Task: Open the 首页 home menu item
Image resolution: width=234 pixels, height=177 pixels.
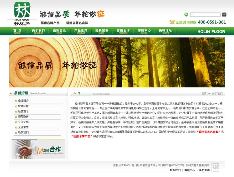Action: click(x=17, y=31)
